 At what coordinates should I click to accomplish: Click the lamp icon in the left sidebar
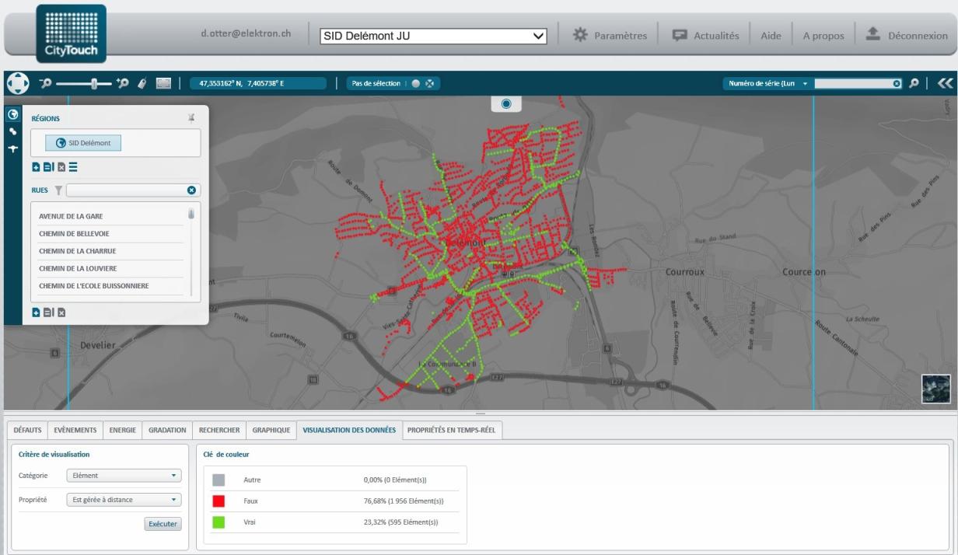point(12,148)
